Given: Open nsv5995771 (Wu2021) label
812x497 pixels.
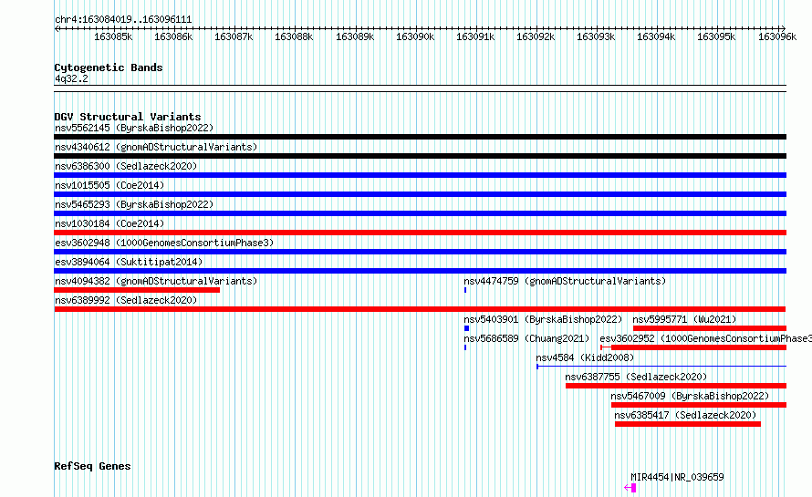Looking at the screenshot, I should pos(684,319).
